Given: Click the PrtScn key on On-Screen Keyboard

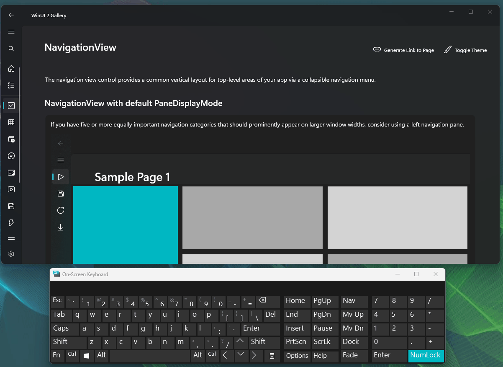Looking at the screenshot, I should click(297, 343).
